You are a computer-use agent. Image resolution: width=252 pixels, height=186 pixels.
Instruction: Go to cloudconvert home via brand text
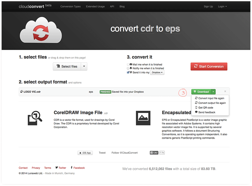point(31,6)
